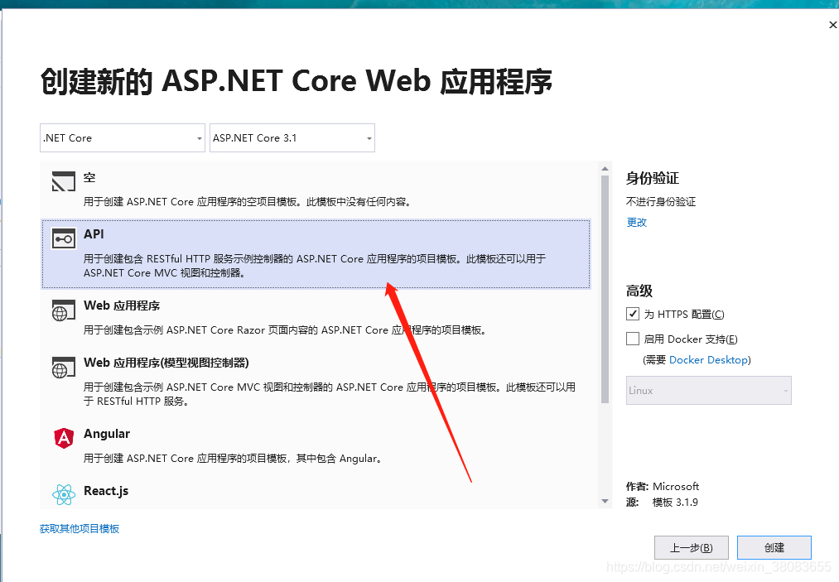
Task: Click the 作者: Microsoft text
Action: (663, 486)
